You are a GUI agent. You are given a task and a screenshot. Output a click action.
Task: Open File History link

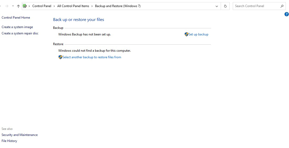coord(9,141)
